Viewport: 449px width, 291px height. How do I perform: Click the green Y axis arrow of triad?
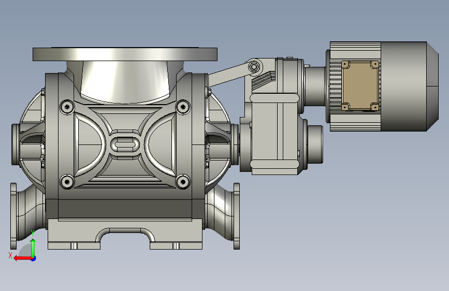point(33,248)
